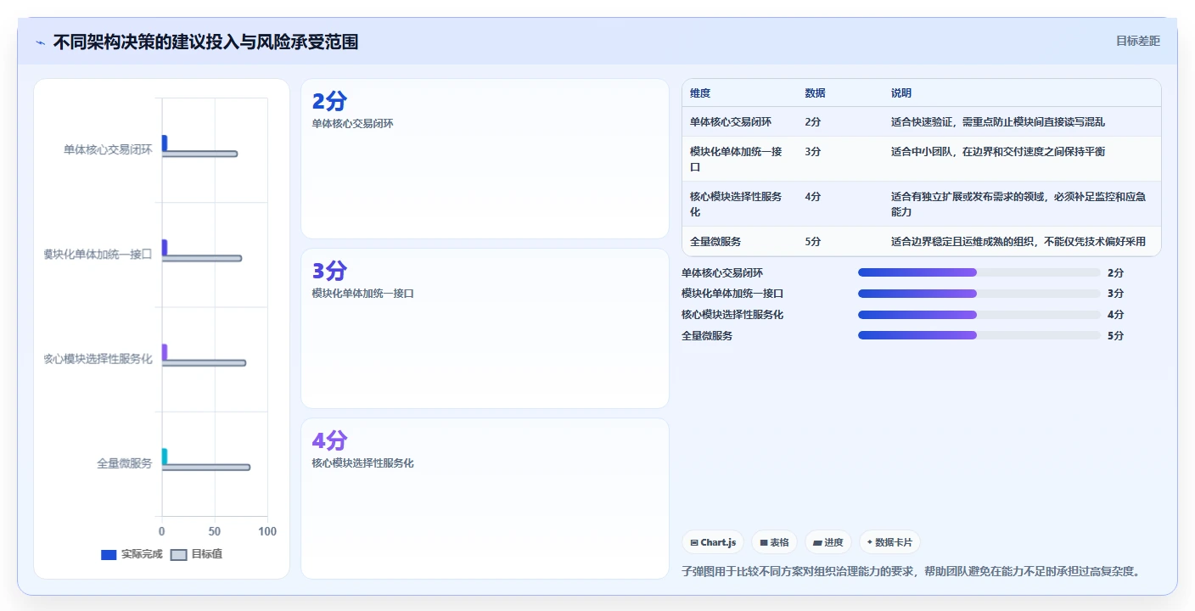Click table cell 模块化单体加统一接口 in 维度 column
Screen dimensions: 1195x611
point(736,160)
